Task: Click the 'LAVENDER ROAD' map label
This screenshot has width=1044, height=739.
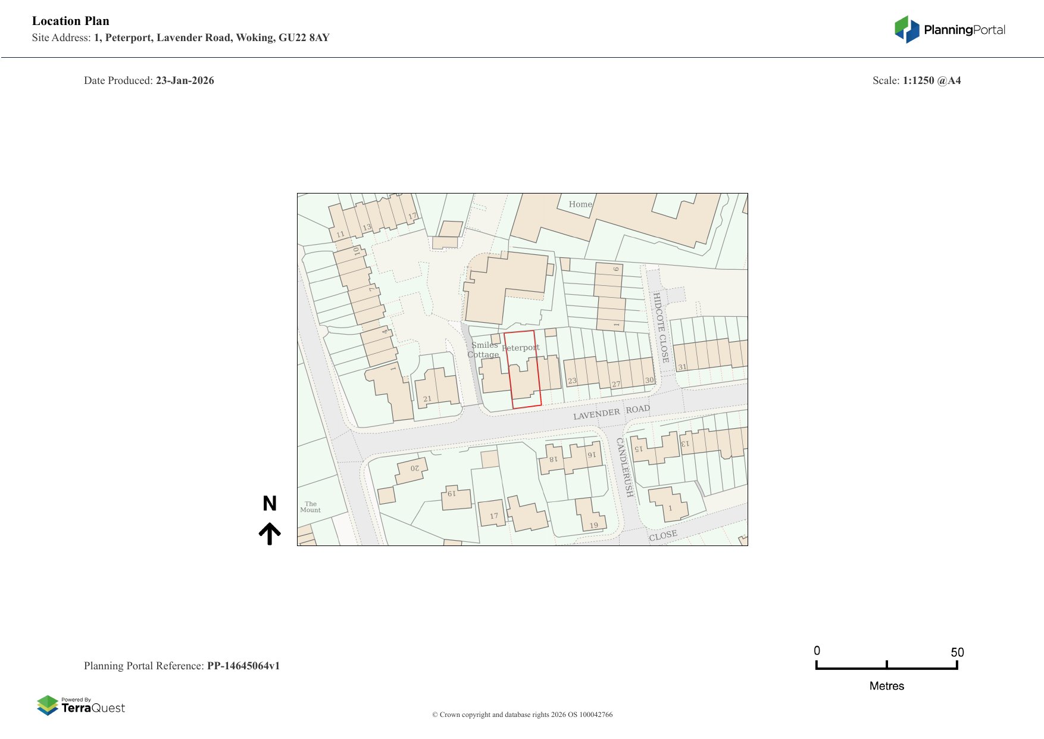Action: [x=611, y=412]
